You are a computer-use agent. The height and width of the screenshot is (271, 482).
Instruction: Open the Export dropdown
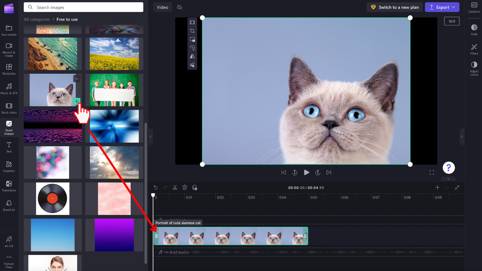[x=442, y=7]
